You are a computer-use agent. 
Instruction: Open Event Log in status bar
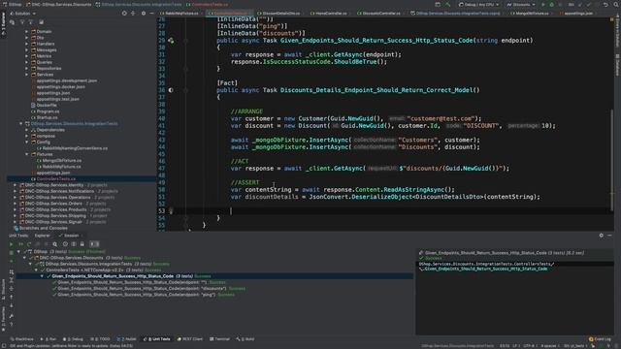(600, 339)
